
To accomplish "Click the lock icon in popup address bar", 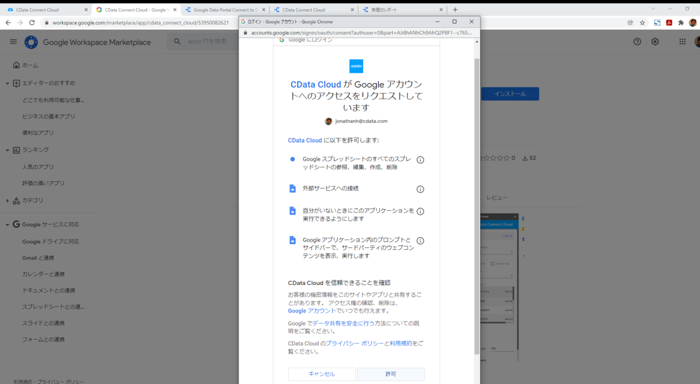I will [246, 33].
